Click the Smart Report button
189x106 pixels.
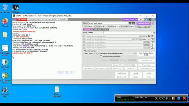tap(146, 65)
